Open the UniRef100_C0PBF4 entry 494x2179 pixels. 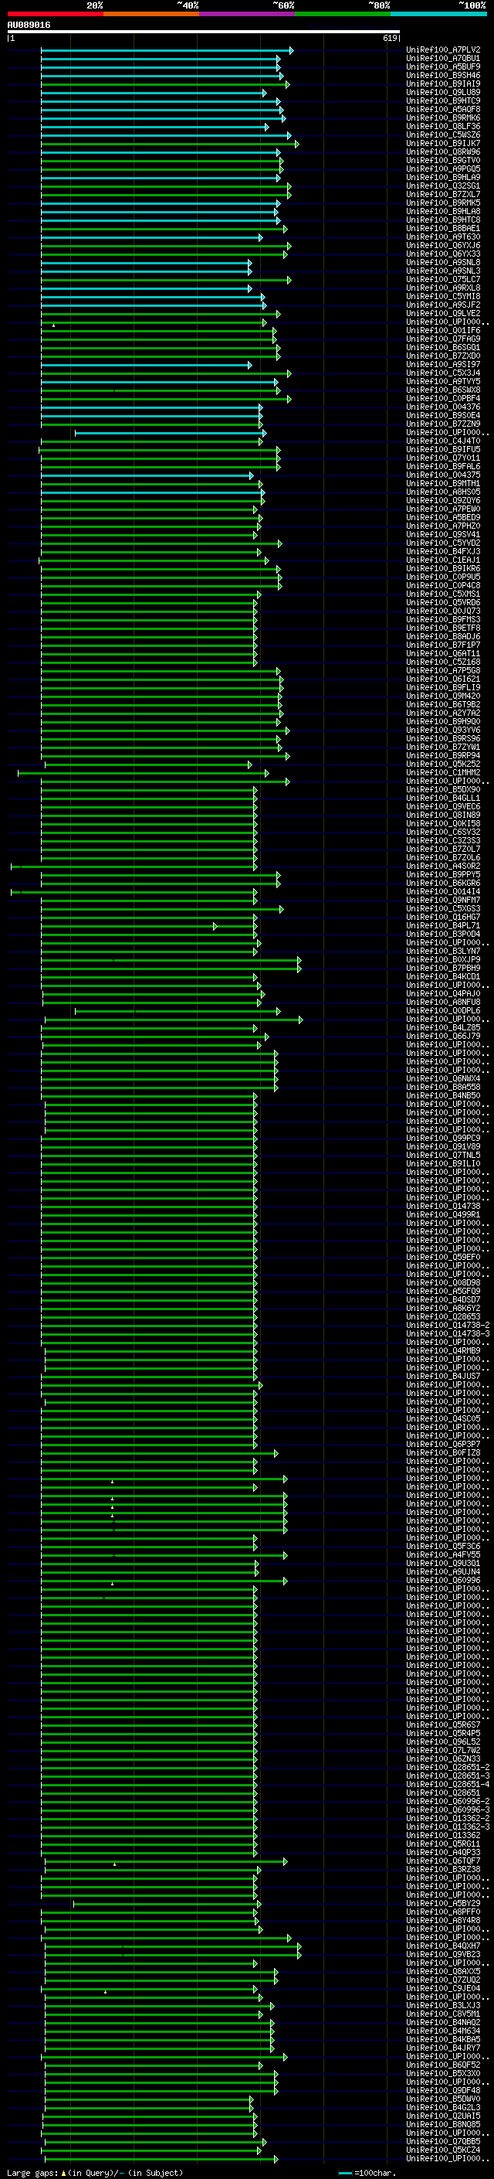coord(443,400)
